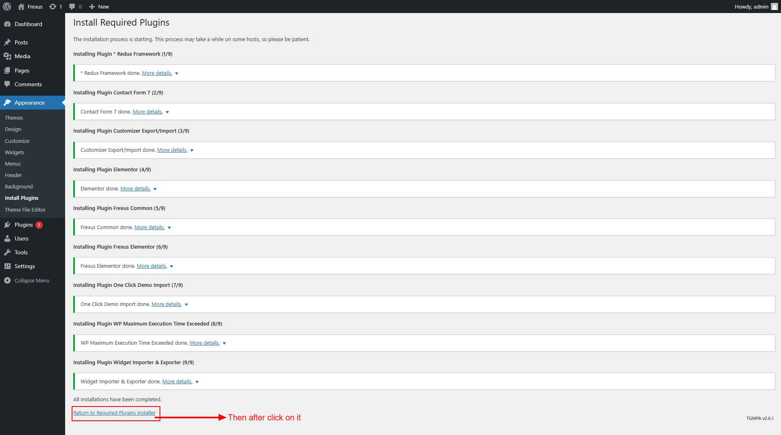Open Media library icon in sidebar
Image resolution: width=781 pixels, height=435 pixels.
7,56
